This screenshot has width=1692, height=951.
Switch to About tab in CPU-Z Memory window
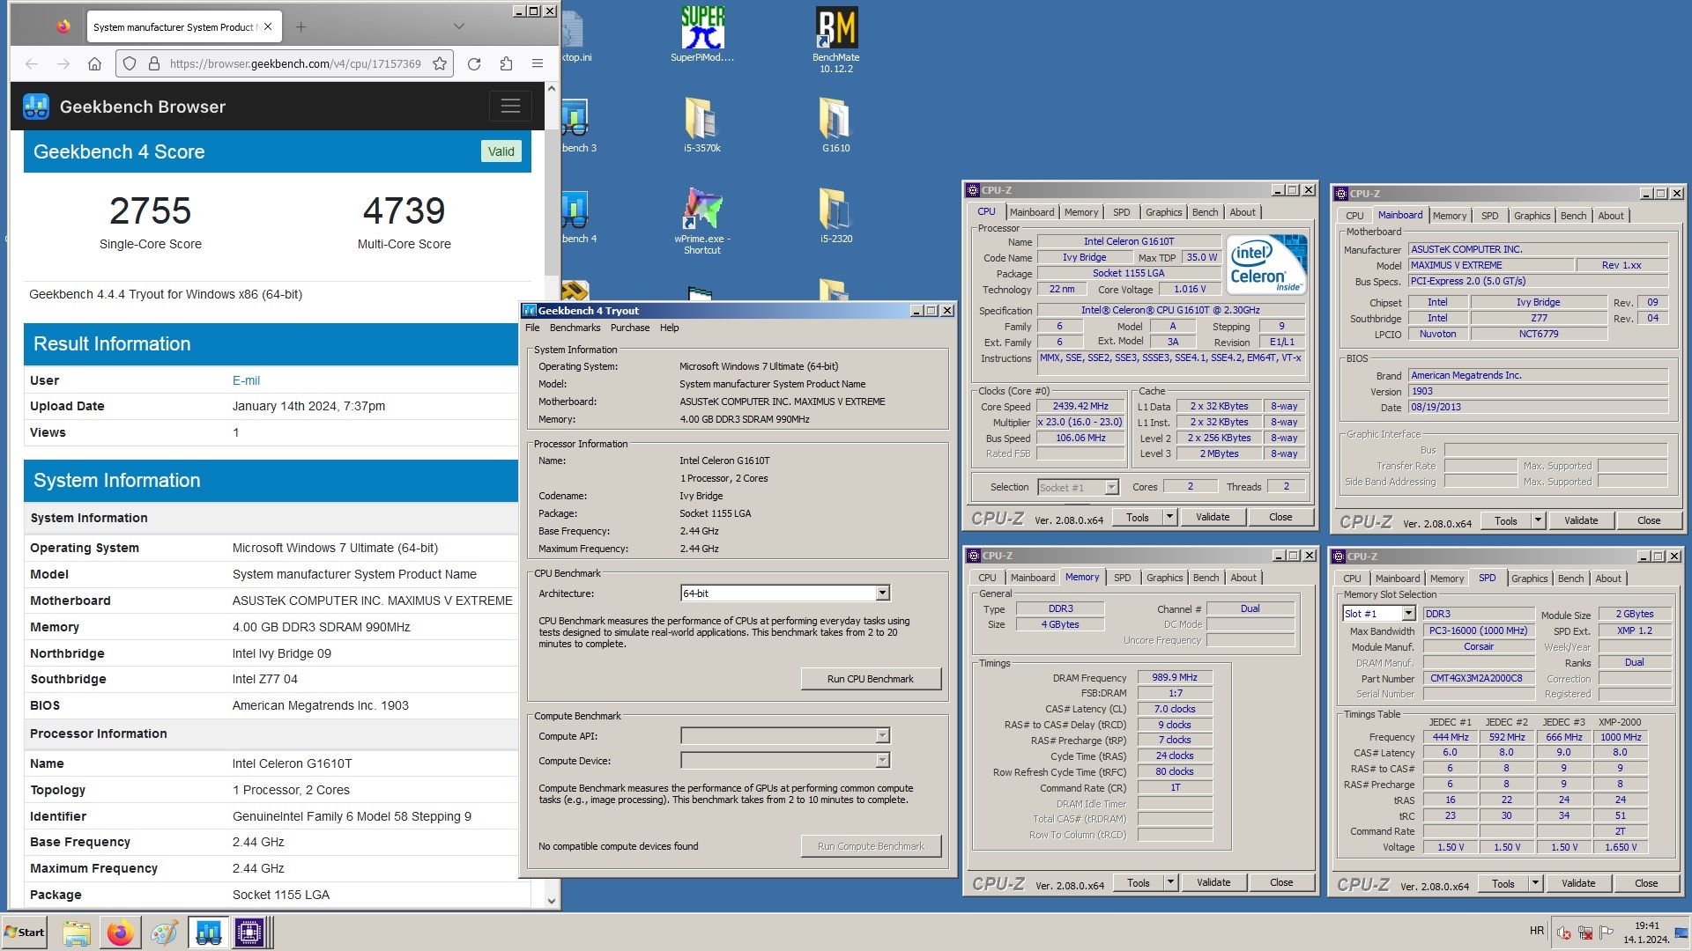1243,578
